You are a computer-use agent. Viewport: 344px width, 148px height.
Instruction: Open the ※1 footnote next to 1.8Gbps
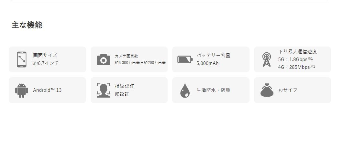pos(310,58)
